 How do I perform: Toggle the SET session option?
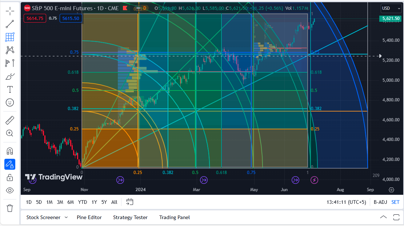point(396,202)
